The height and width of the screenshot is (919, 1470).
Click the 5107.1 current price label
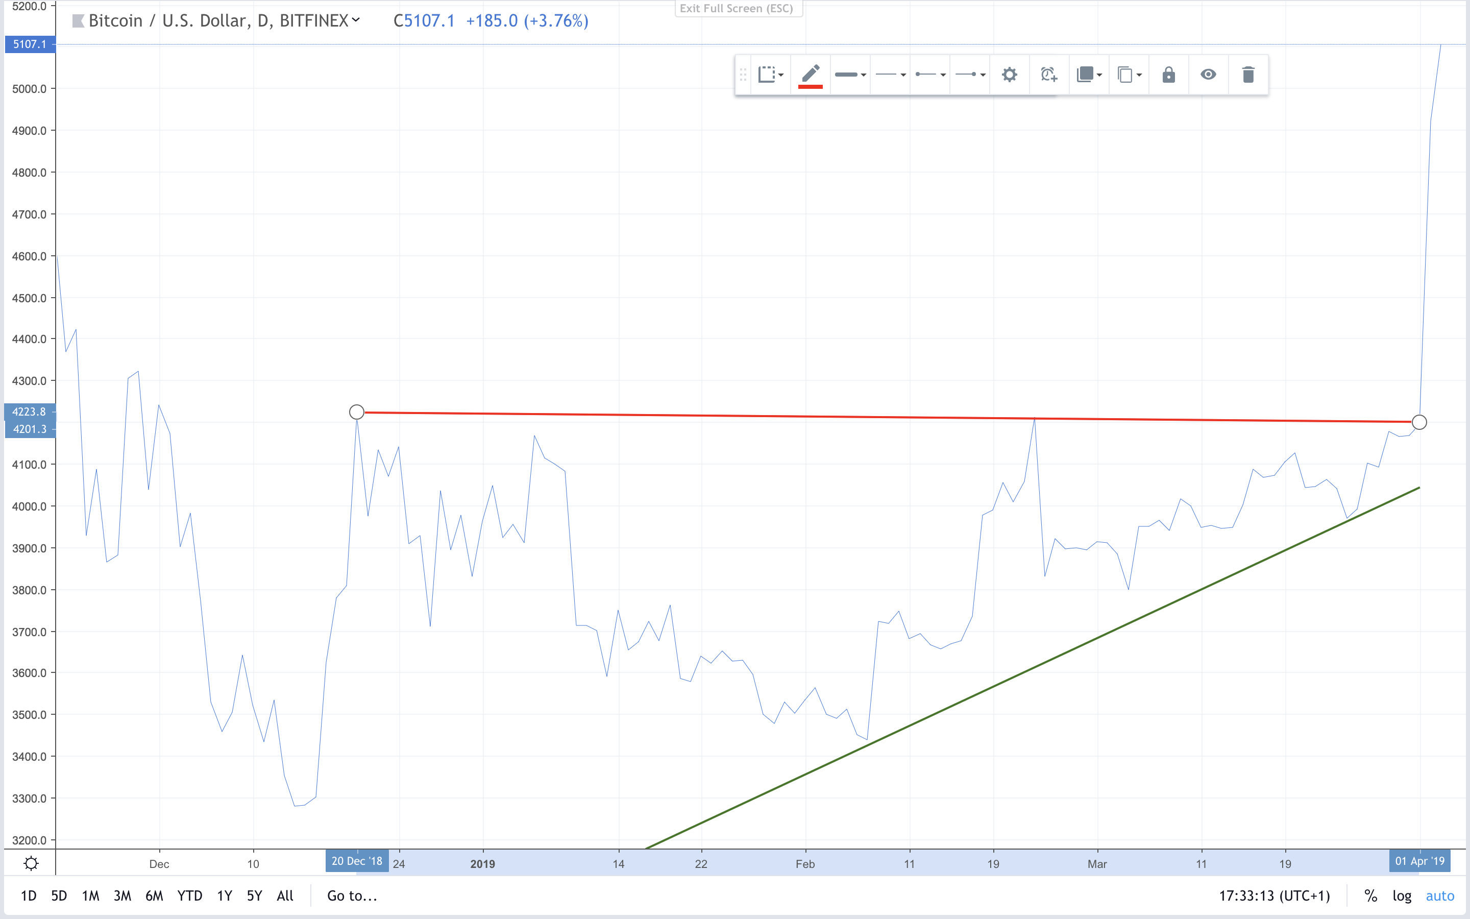[30, 44]
